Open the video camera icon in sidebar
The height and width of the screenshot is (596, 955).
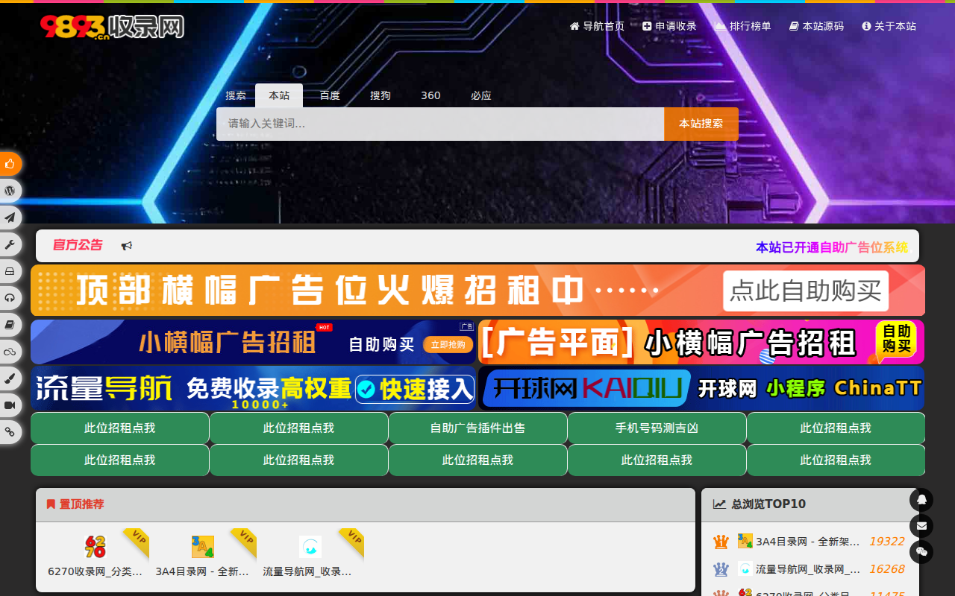pyautogui.click(x=10, y=405)
